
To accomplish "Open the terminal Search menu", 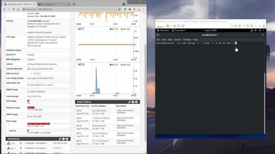I will (x=177, y=40).
